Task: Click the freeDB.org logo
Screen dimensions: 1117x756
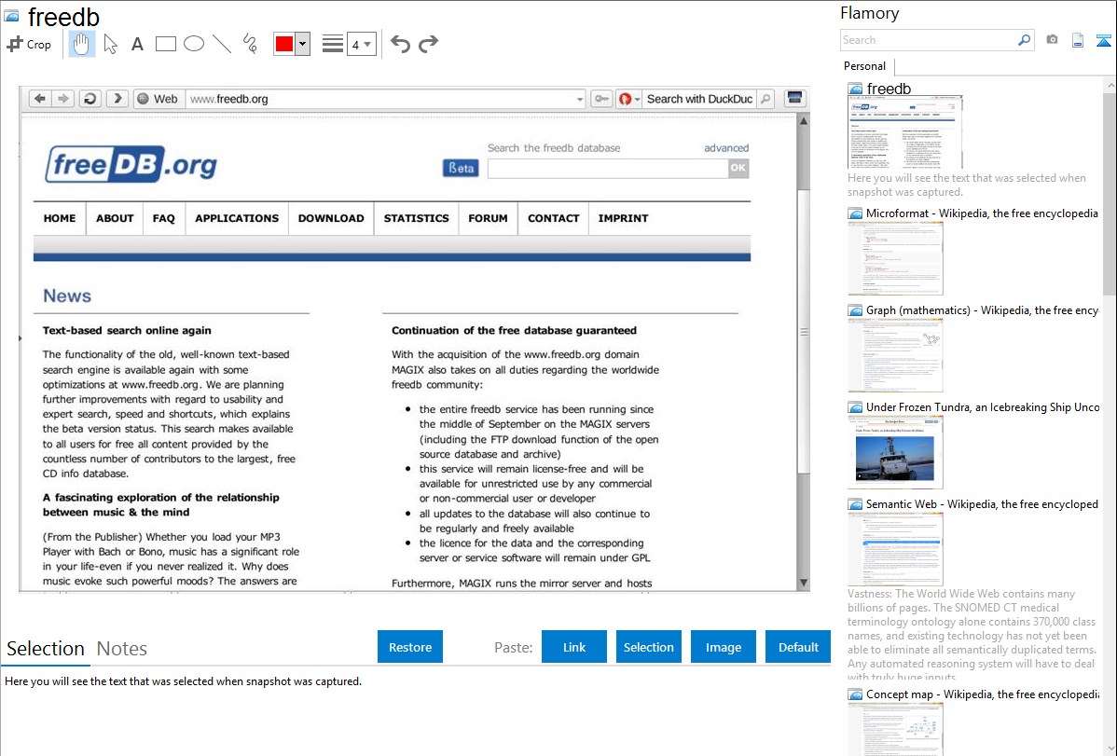Action: (131, 165)
